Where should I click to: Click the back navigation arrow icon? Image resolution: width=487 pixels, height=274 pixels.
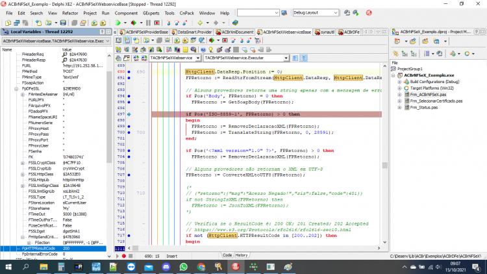200,23
